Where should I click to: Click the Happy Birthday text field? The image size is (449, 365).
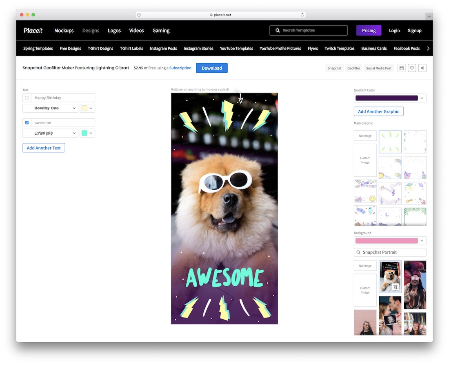coord(63,98)
